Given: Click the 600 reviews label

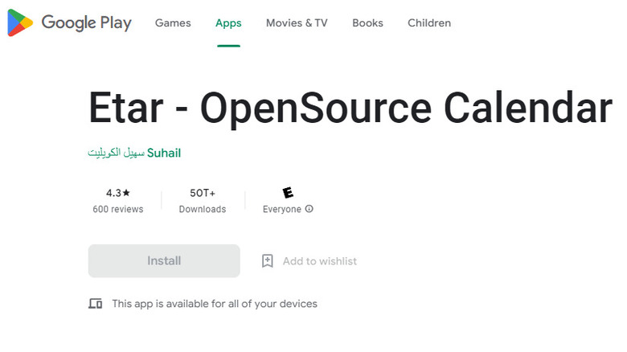Looking at the screenshot, I should tap(118, 209).
